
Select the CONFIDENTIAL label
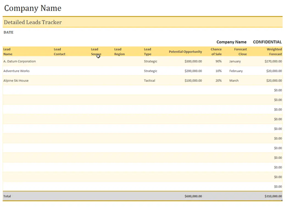[x=267, y=42]
